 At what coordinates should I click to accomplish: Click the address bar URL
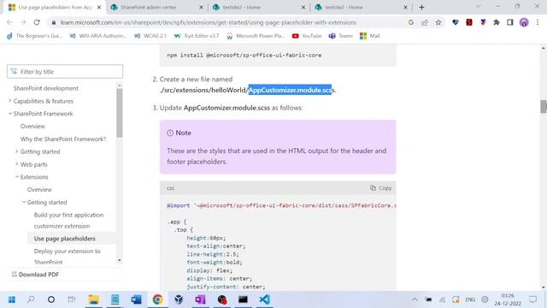click(x=209, y=22)
